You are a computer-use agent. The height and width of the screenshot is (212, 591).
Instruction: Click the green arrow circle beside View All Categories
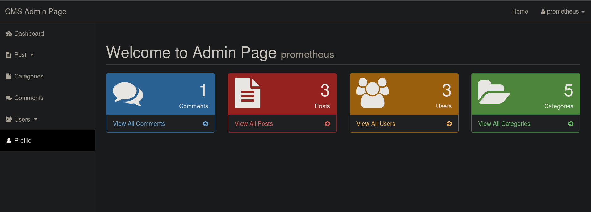tap(571, 124)
